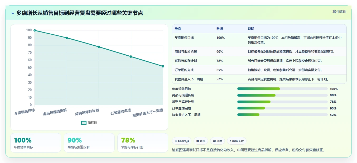The image size is (357, 163).
Task: Open the 100% 年度销售目标 data card
Action: pyautogui.click(x=36, y=143)
